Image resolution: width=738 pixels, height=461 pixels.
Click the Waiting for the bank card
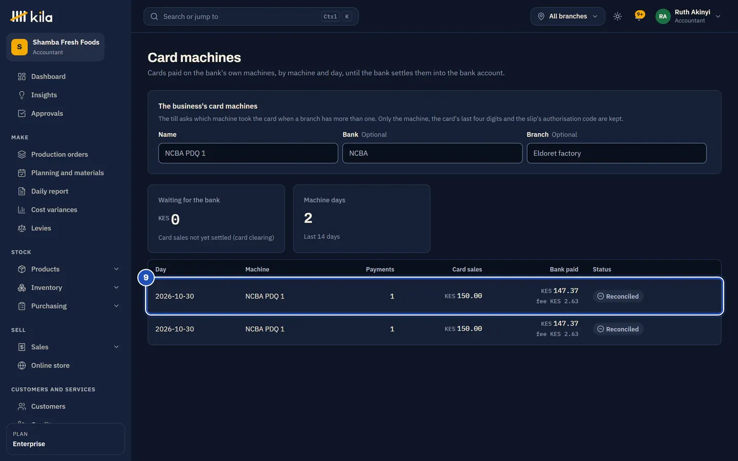pos(216,219)
